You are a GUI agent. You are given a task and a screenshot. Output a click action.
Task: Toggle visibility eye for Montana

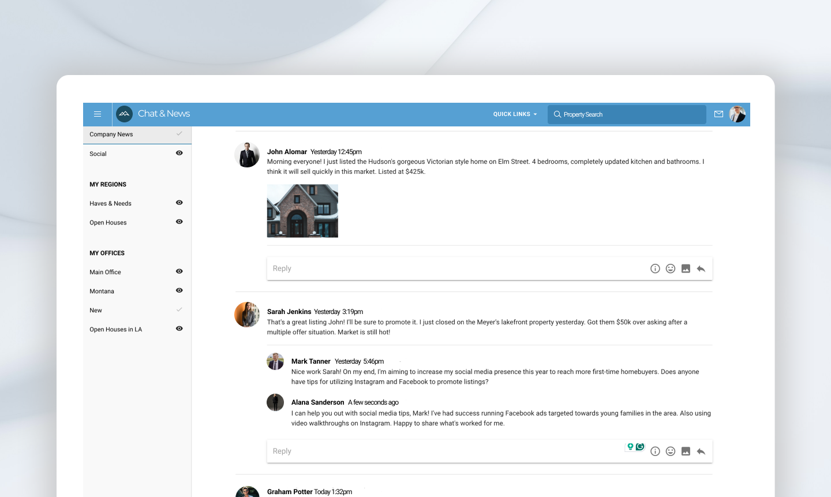click(x=179, y=290)
